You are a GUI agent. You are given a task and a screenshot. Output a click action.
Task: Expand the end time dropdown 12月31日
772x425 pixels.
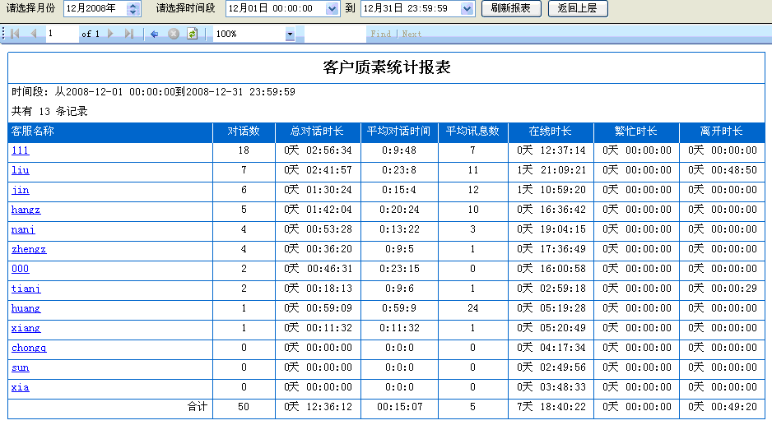click(x=467, y=8)
